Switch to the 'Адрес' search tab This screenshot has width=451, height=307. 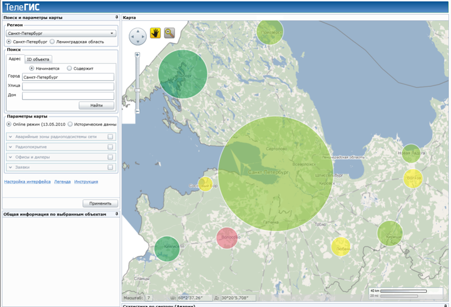pos(15,58)
